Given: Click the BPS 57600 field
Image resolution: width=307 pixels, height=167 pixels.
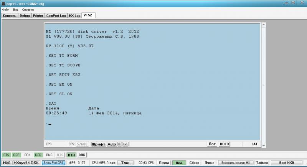Looking at the screenshot, I should tap(83, 144).
